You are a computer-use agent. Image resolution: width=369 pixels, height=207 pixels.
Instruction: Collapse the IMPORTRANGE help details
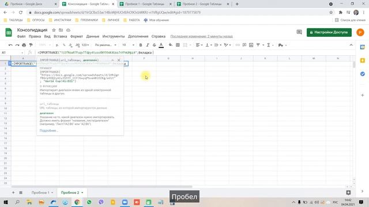112,60
